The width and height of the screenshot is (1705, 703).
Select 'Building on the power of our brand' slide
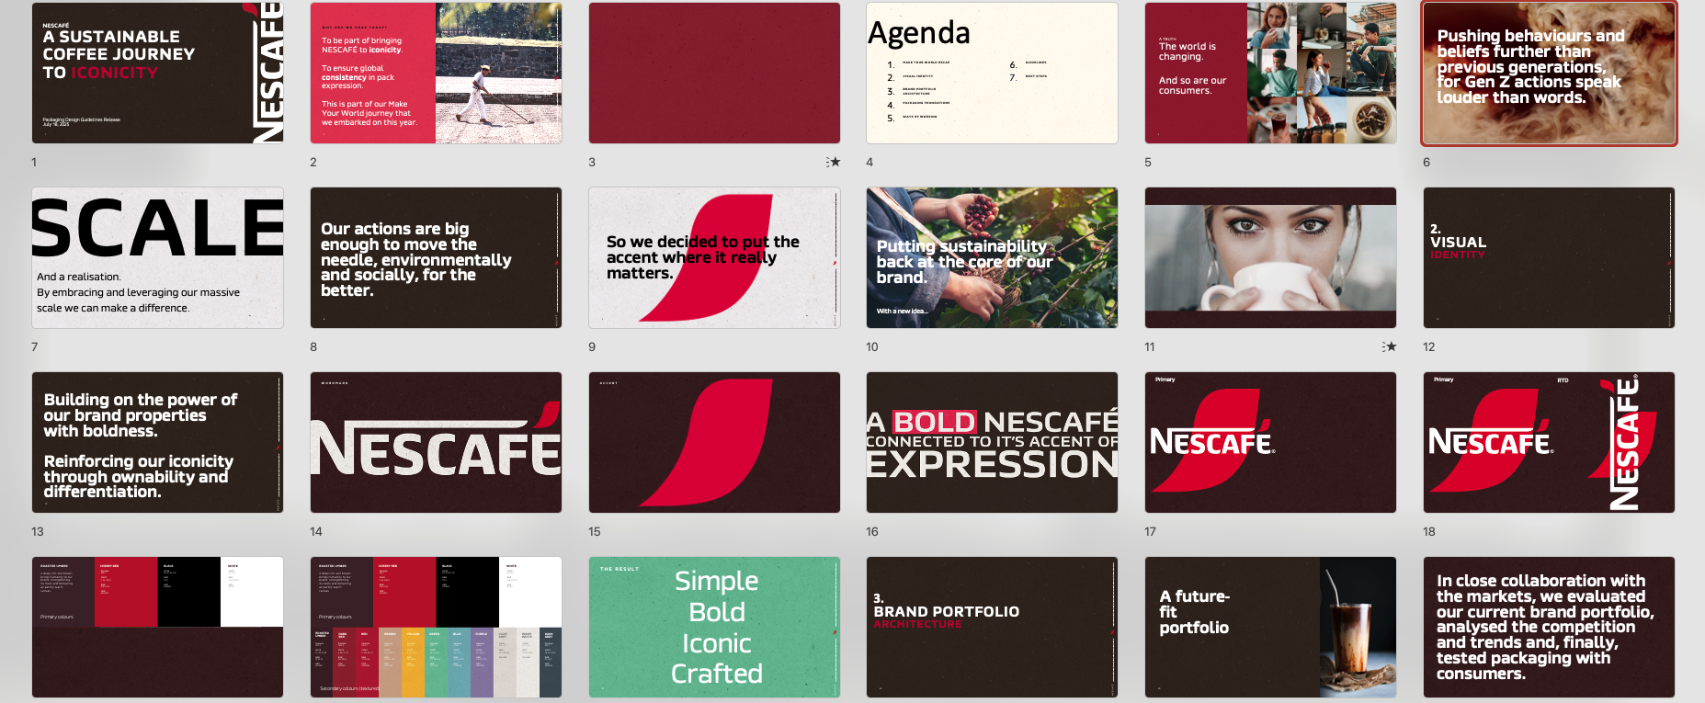(158, 443)
